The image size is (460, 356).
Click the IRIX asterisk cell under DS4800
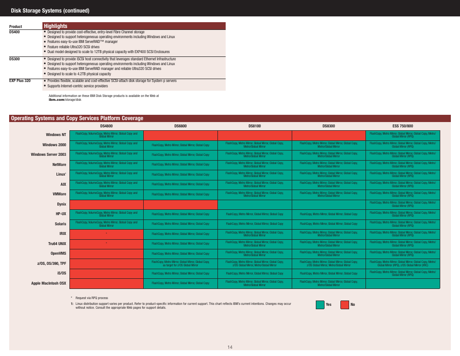pos(106,234)
